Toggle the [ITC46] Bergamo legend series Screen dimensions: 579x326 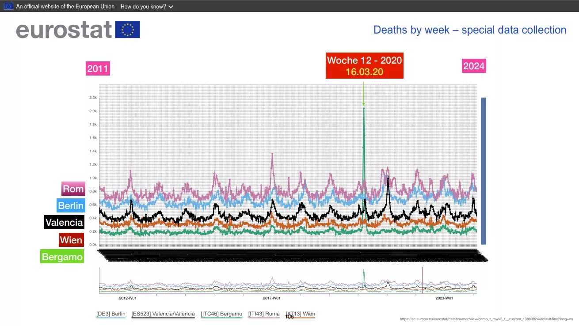coord(221,314)
